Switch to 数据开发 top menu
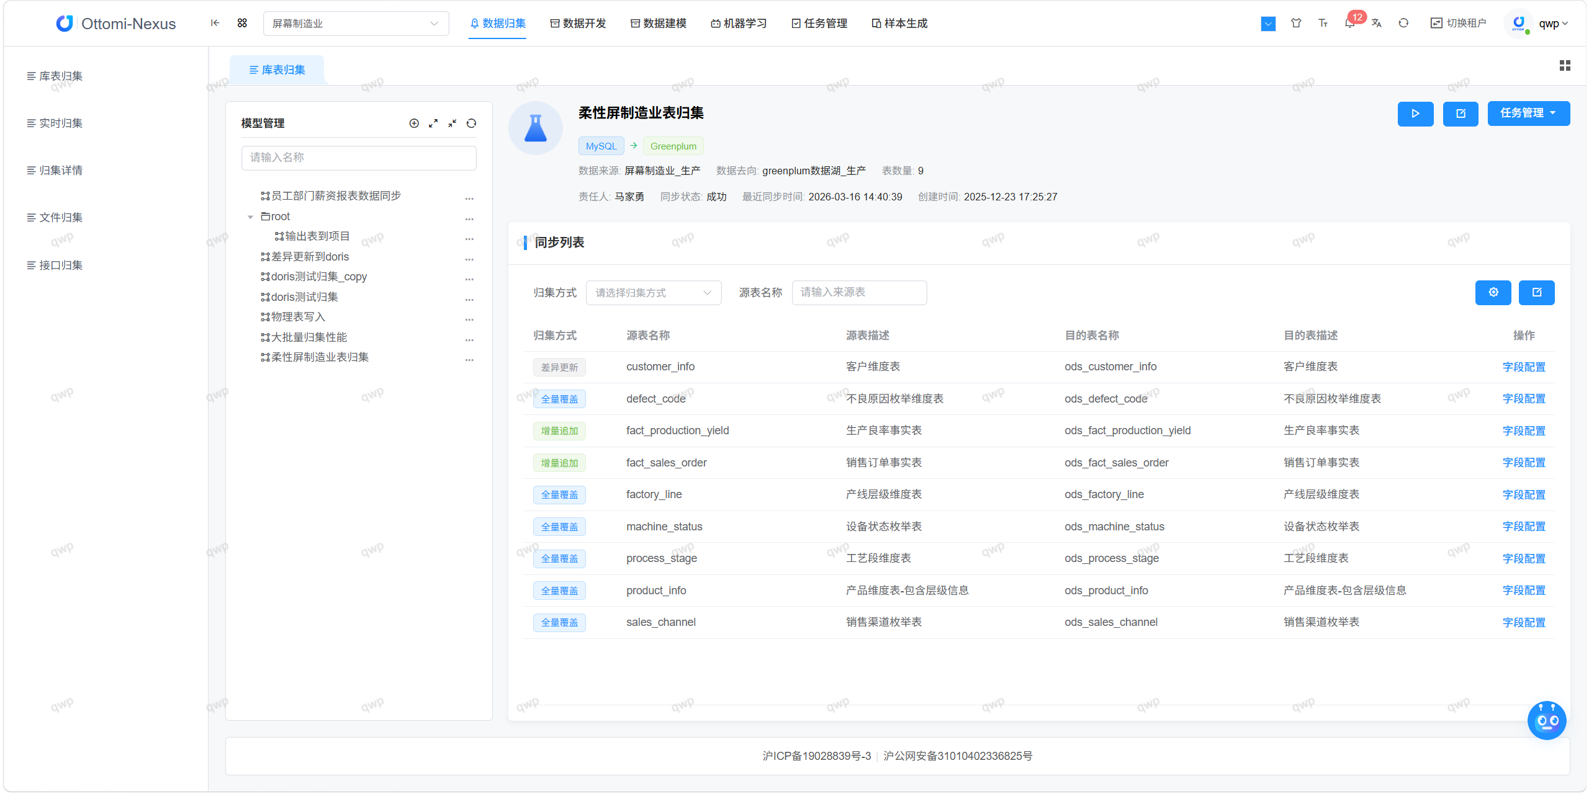This screenshot has height=794, width=1589. pos(578,24)
